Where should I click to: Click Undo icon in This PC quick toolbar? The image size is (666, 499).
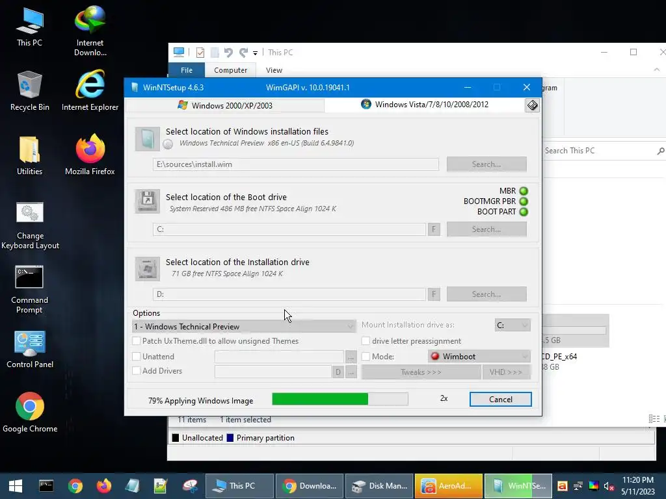click(x=228, y=53)
